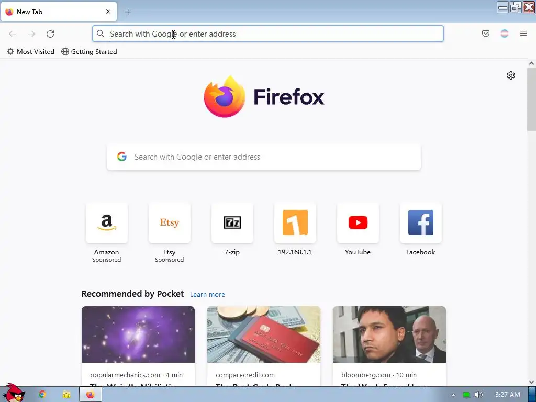Click the Google G logo in search box
The width and height of the screenshot is (536, 402).
tap(121, 157)
